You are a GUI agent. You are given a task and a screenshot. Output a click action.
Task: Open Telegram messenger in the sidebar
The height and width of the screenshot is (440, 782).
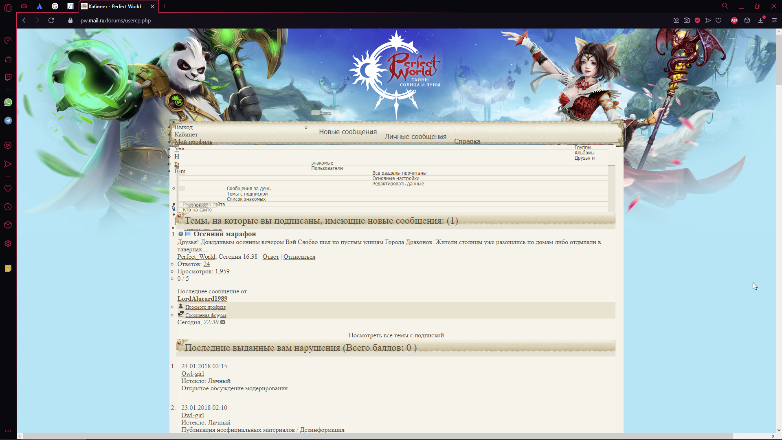[x=8, y=121]
